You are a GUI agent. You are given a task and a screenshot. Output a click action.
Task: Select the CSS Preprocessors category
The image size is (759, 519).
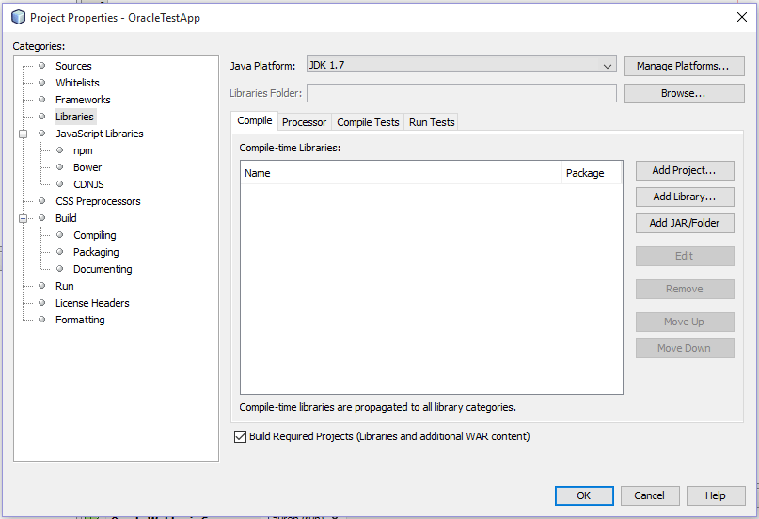(98, 201)
